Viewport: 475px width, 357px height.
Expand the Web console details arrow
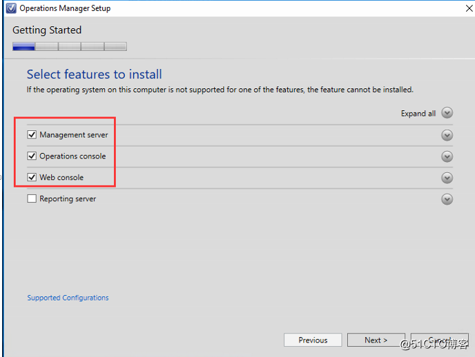pyautogui.click(x=447, y=178)
